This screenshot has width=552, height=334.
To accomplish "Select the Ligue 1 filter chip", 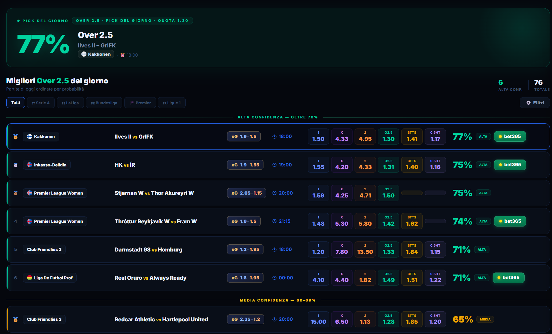I will point(172,103).
